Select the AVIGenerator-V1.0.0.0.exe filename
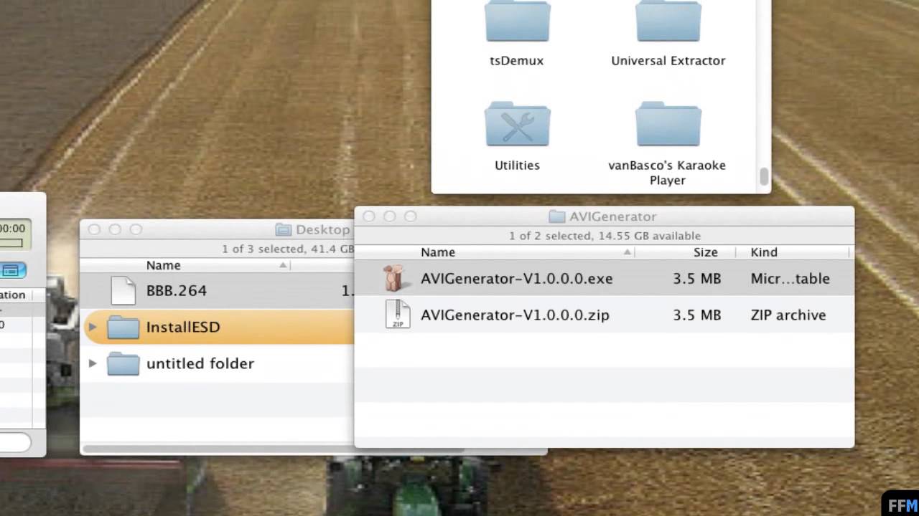The width and height of the screenshot is (919, 516). pos(517,279)
